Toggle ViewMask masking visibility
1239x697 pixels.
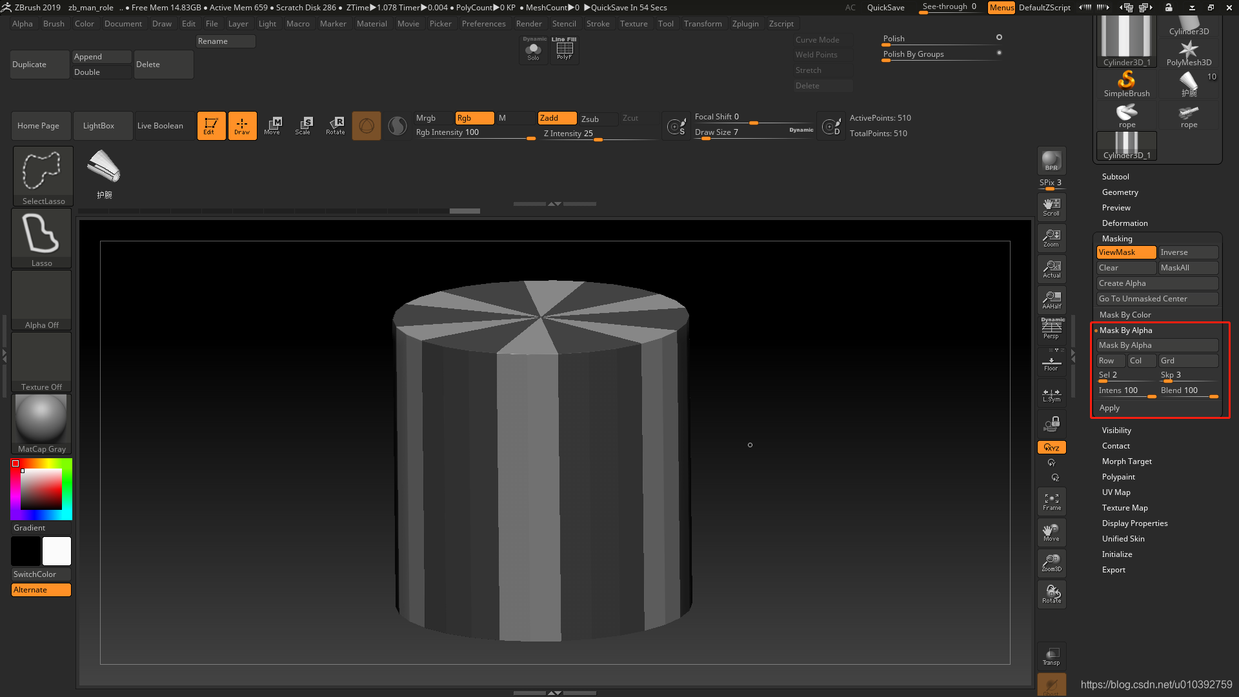coord(1126,252)
